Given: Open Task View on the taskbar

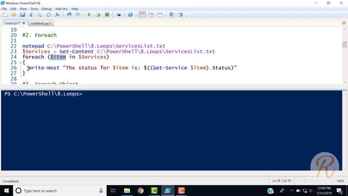Looking at the screenshot, I should point(113,191).
